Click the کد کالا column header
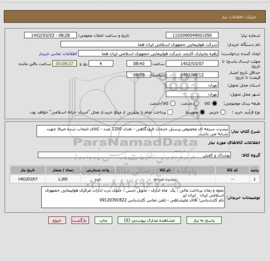 click(232, 170)
